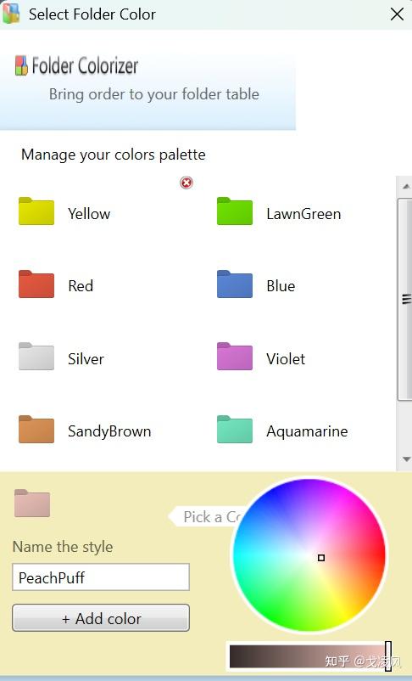
Task: Select the Aquamarine folder icon
Action: point(235,430)
